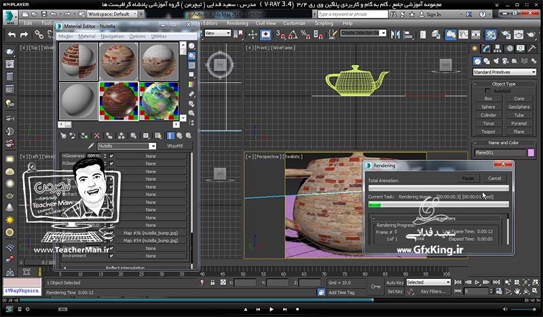Viewport: 543px width, 317px height.
Task: Open the Rendering menu
Action: pyautogui.click(x=237, y=23)
